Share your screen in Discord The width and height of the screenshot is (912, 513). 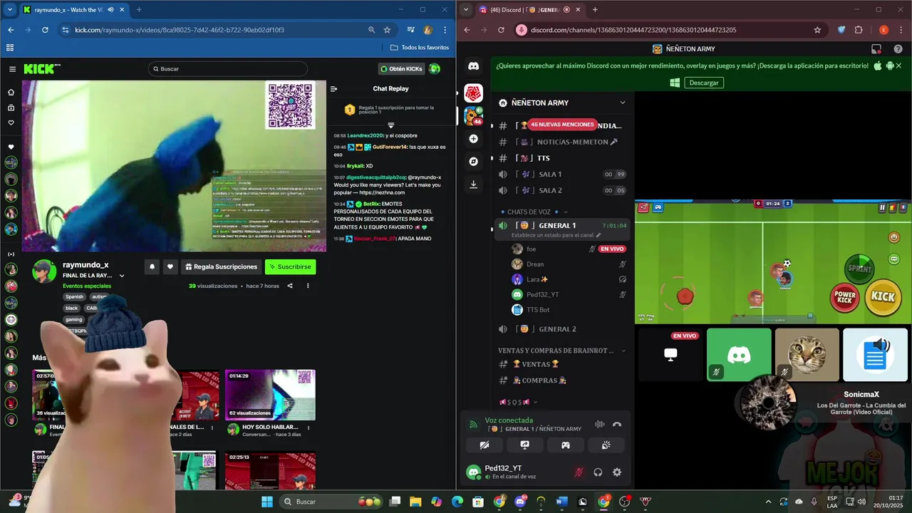click(525, 445)
